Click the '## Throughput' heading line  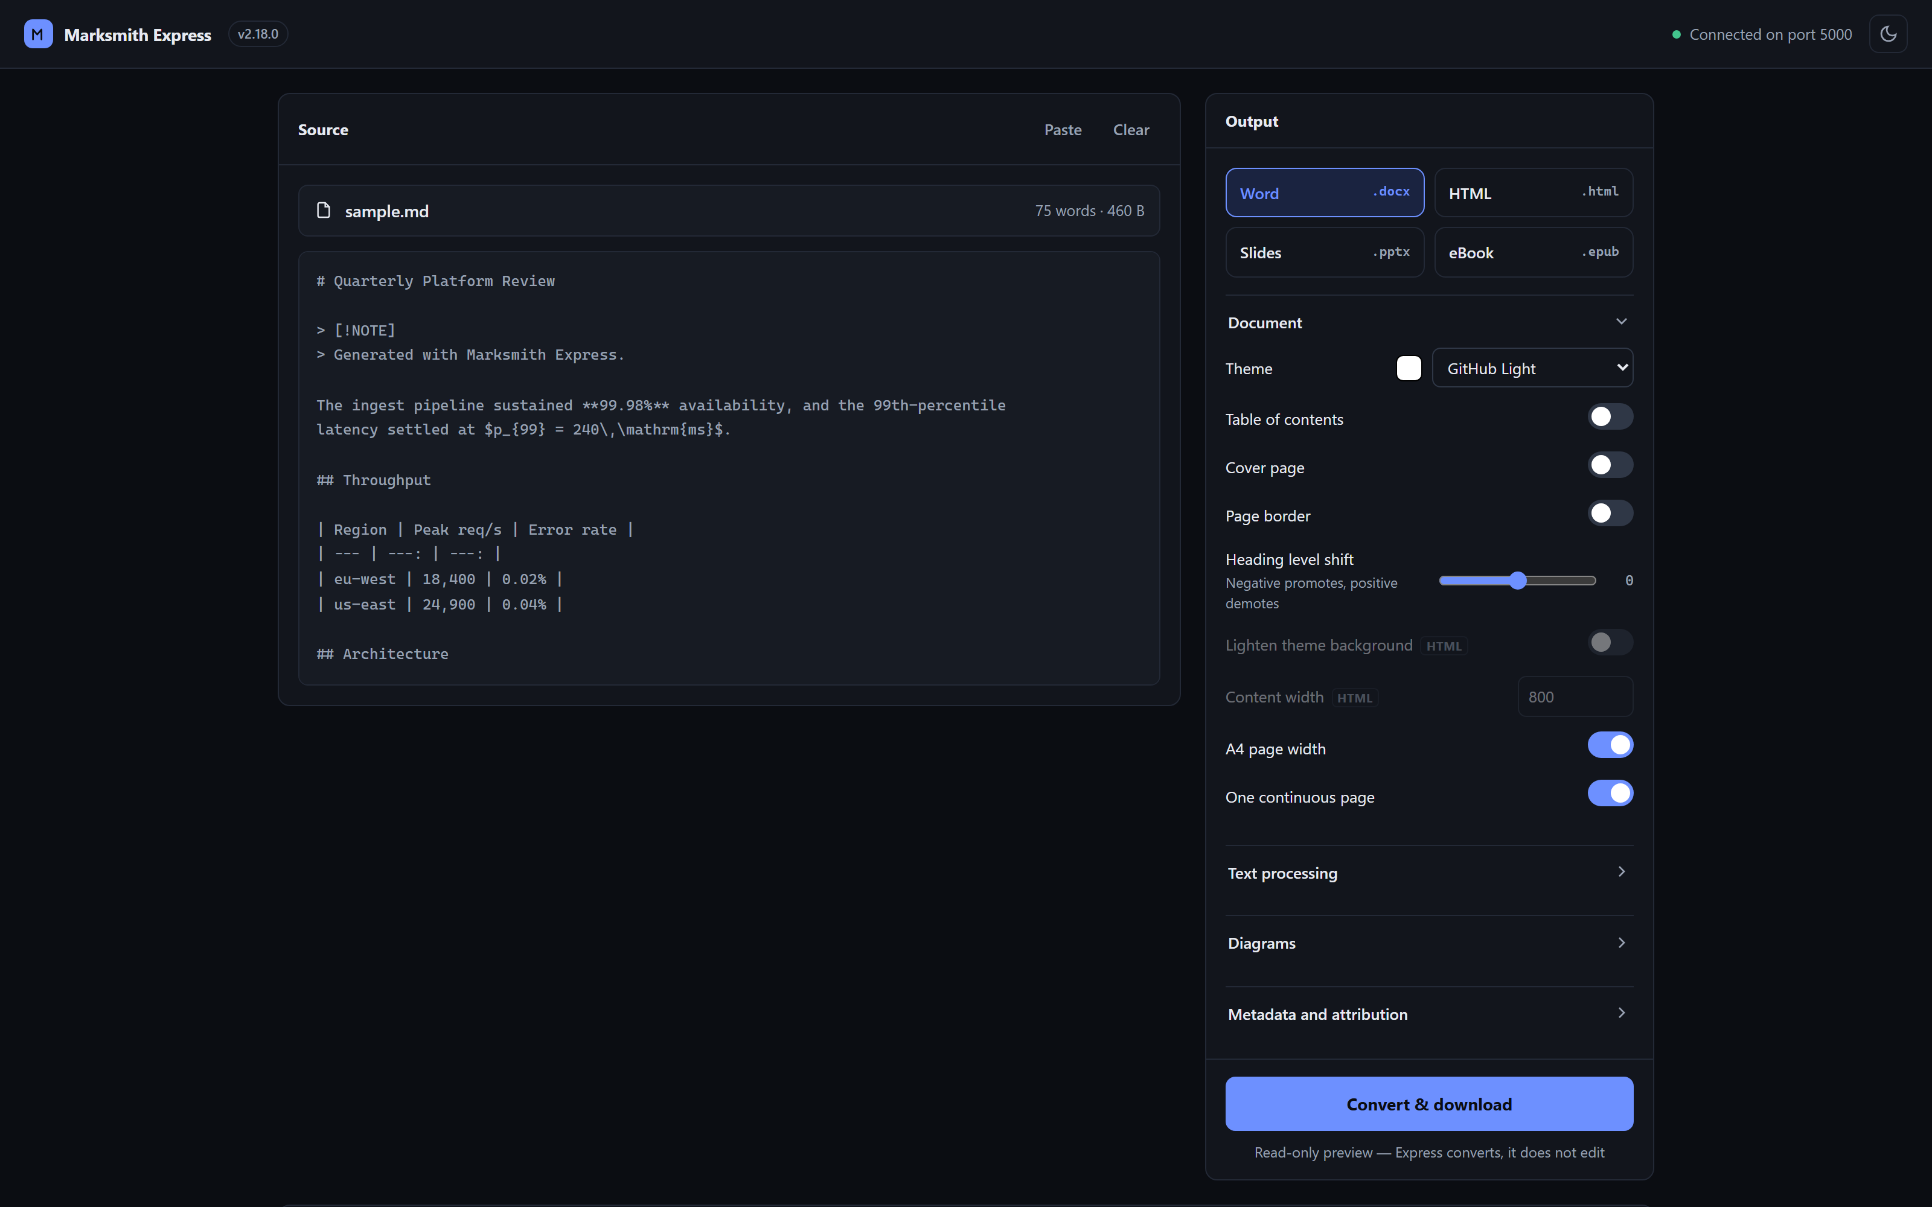pyautogui.click(x=374, y=480)
